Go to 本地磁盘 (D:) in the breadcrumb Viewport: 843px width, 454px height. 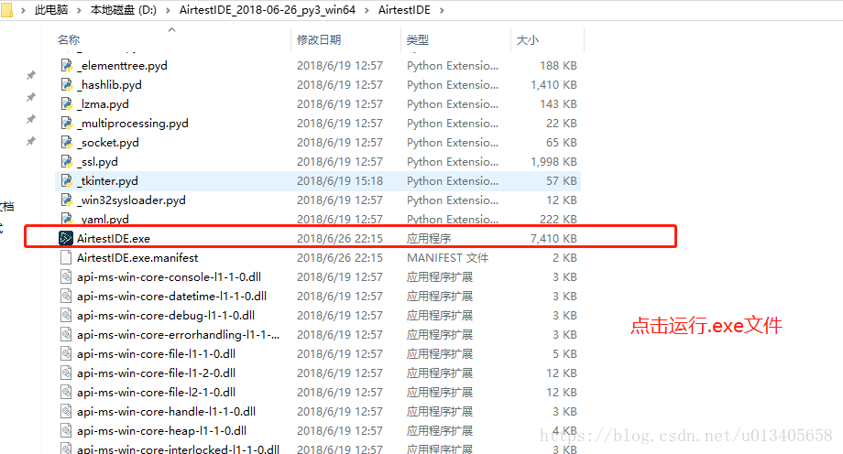click(x=124, y=10)
